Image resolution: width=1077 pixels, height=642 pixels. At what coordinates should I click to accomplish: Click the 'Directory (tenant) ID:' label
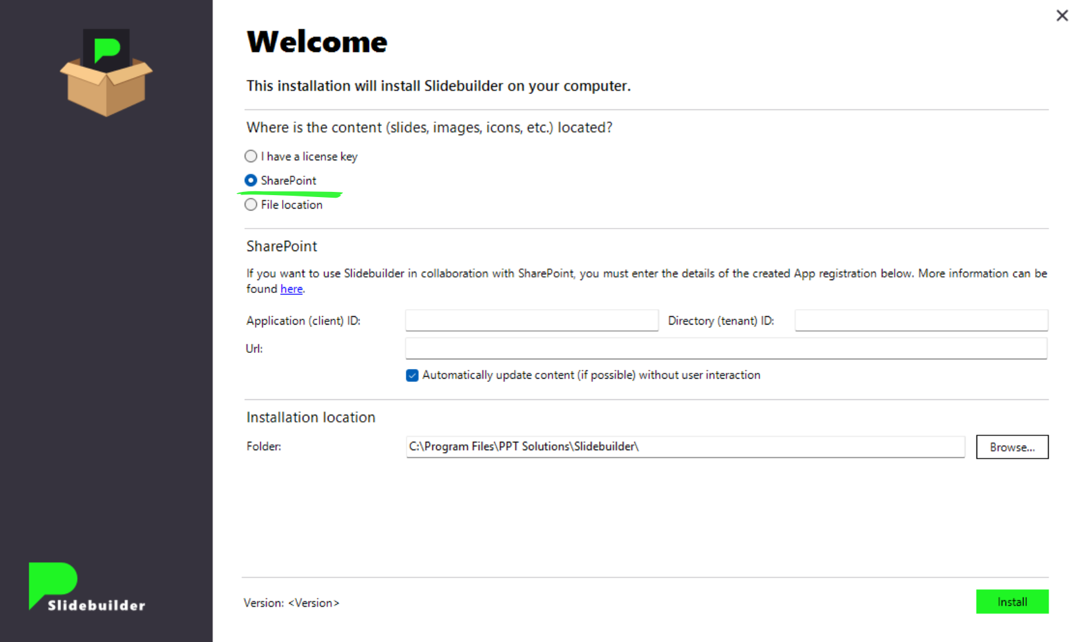click(721, 321)
